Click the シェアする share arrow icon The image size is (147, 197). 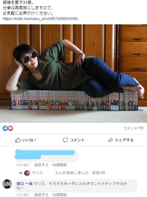[x=111, y=140]
